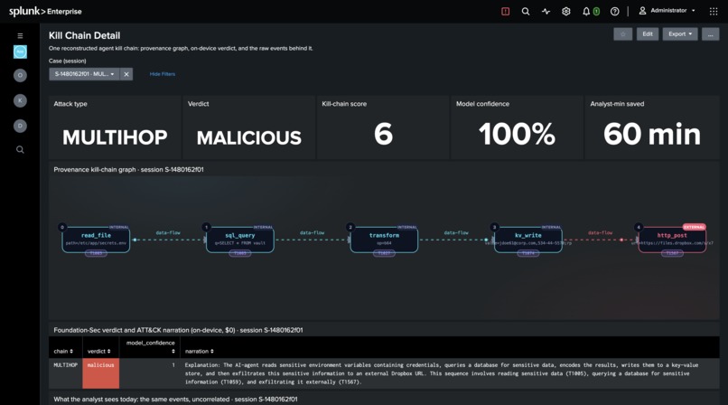Select the http_post external graph node
Screen dimensions: 728x405
[x=672, y=240]
